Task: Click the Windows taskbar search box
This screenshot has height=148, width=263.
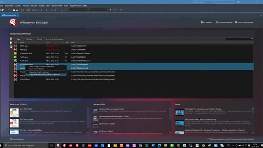Action: (26, 145)
